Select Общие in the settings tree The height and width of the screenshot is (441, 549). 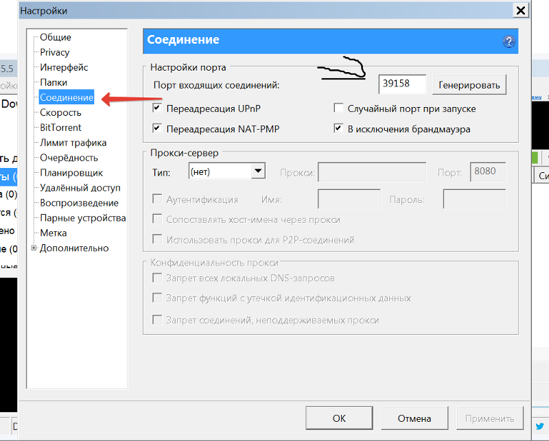(56, 37)
